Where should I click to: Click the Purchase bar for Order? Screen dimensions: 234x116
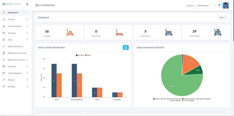[x=54, y=80]
